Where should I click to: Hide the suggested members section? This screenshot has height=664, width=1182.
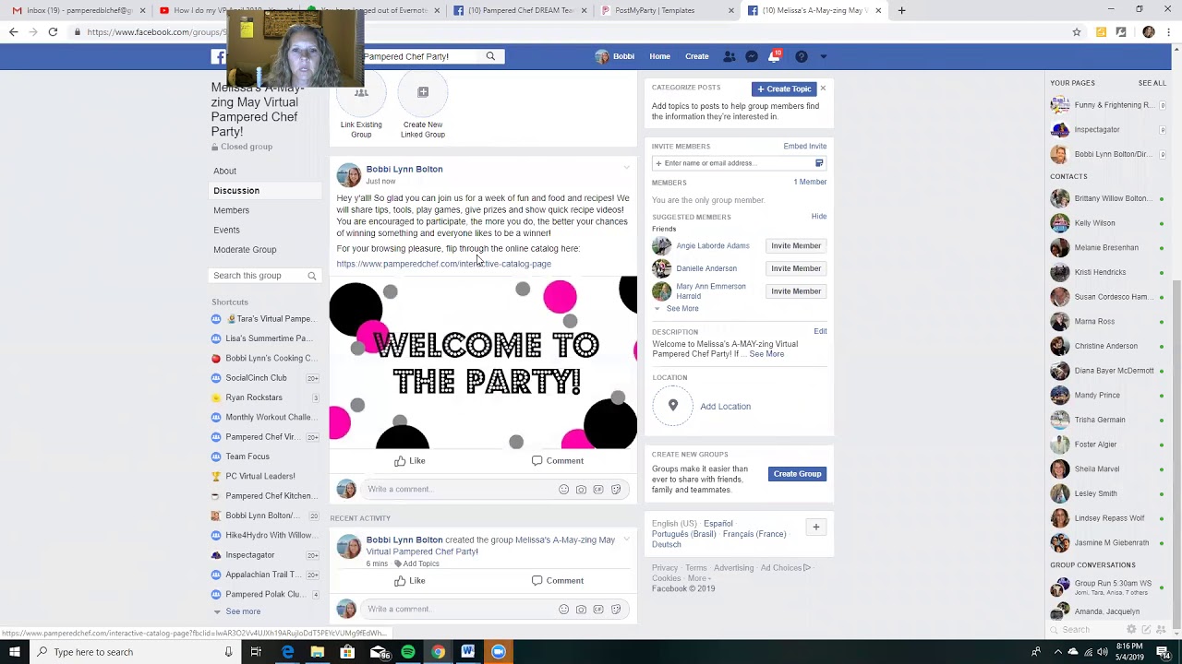(819, 216)
